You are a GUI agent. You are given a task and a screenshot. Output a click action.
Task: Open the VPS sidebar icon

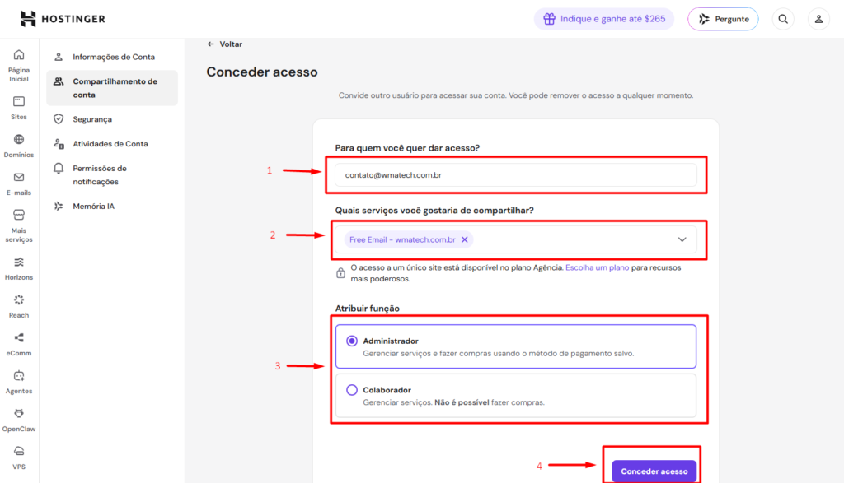(x=19, y=451)
